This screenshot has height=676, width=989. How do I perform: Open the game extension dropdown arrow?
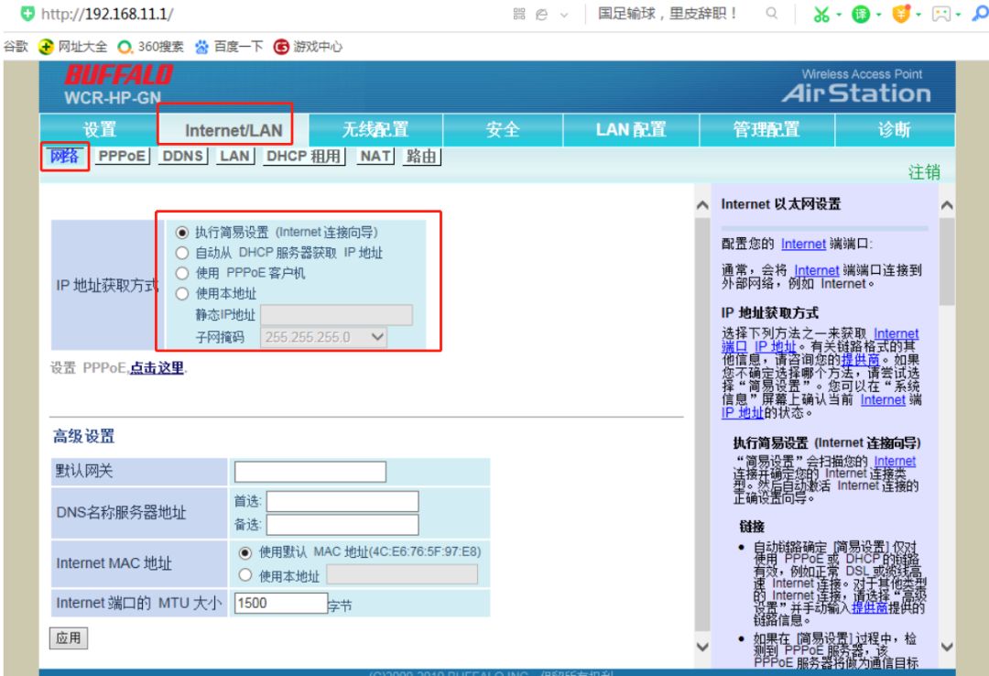tap(958, 14)
